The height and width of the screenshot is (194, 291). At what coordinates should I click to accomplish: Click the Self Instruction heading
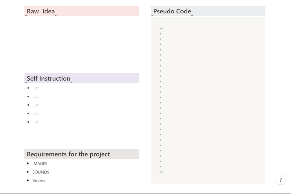49,78
